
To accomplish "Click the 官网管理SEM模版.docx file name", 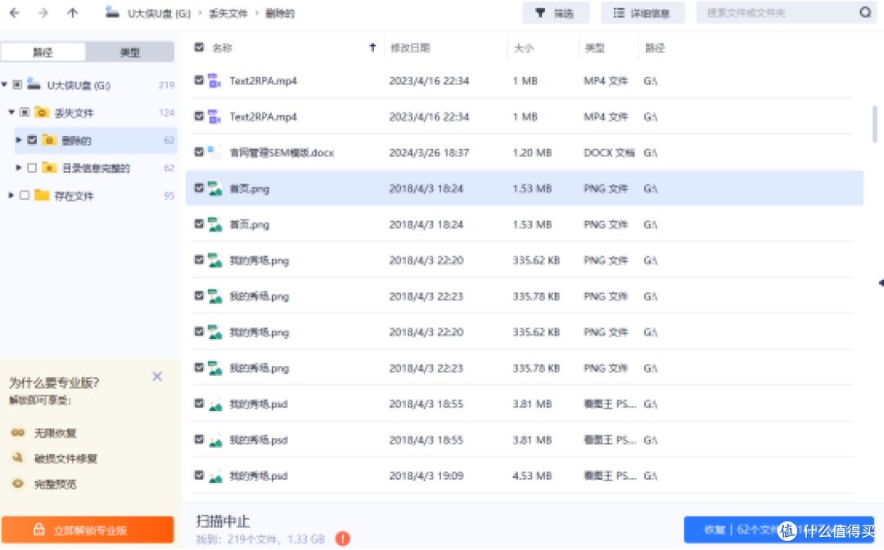I will 282,152.
